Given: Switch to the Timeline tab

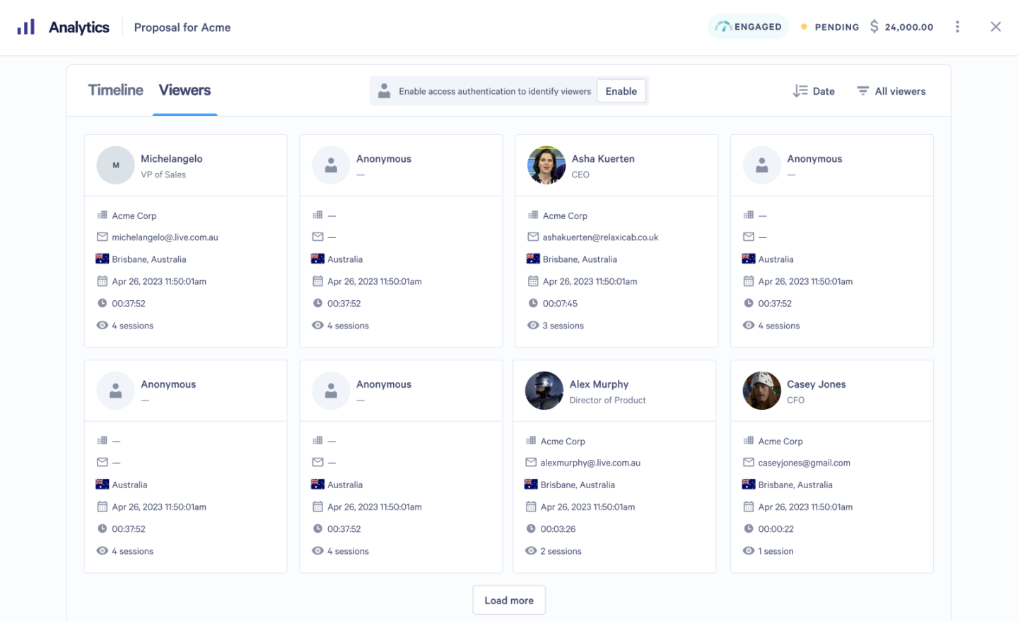Looking at the screenshot, I should click(x=115, y=90).
